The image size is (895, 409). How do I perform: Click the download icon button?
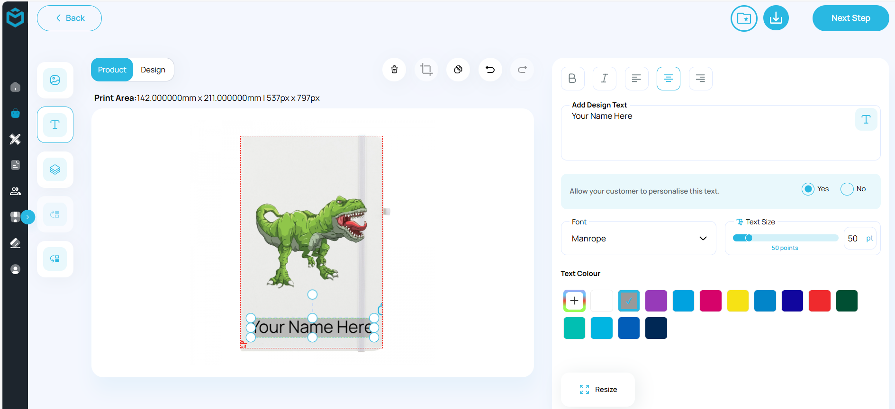776,18
